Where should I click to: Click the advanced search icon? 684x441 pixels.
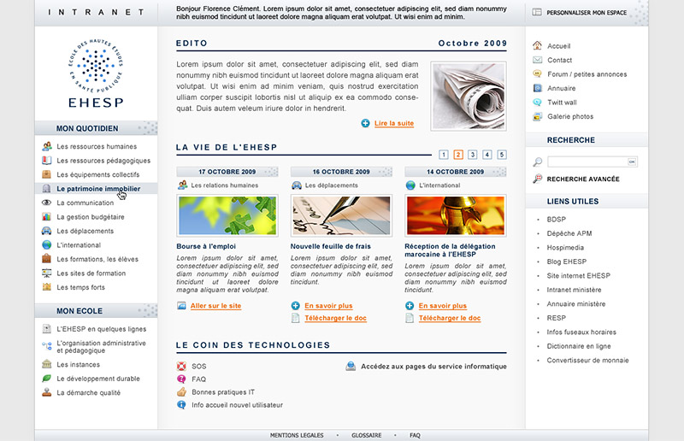[538, 179]
